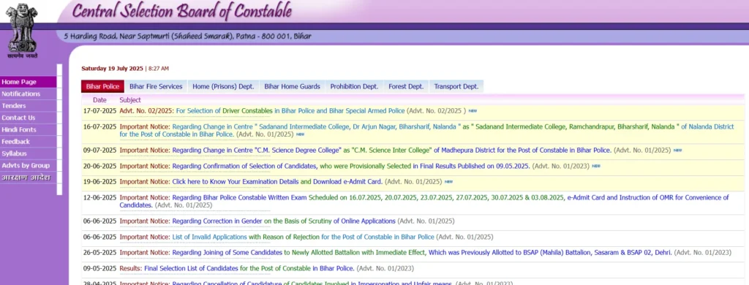Click the date 26-05-2025
749x285 pixels.
[x=99, y=253]
